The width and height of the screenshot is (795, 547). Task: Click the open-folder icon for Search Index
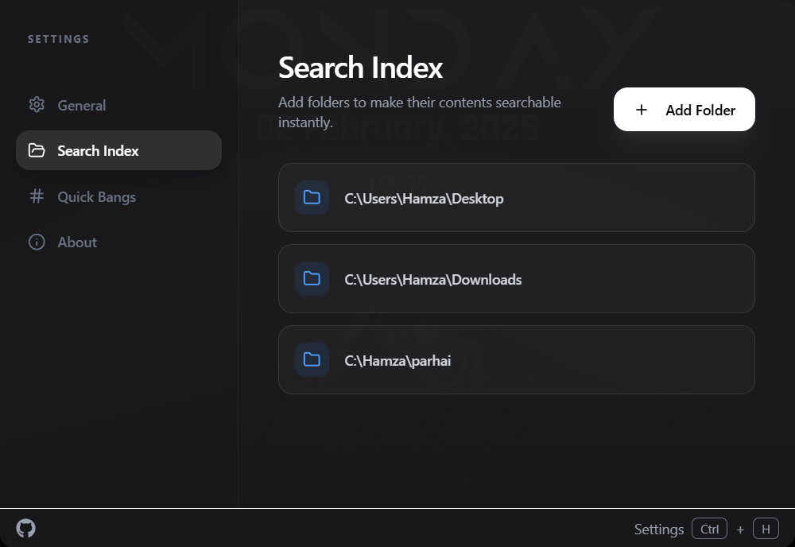tap(37, 150)
